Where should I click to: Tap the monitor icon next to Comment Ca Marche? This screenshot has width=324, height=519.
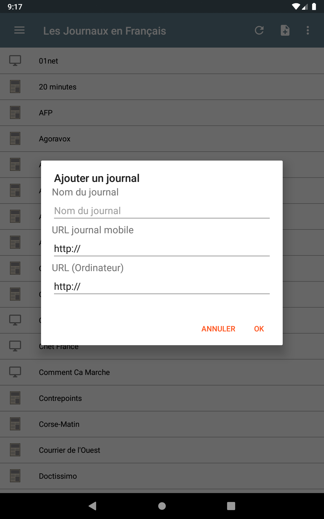pyautogui.click(x=15, y=372)
